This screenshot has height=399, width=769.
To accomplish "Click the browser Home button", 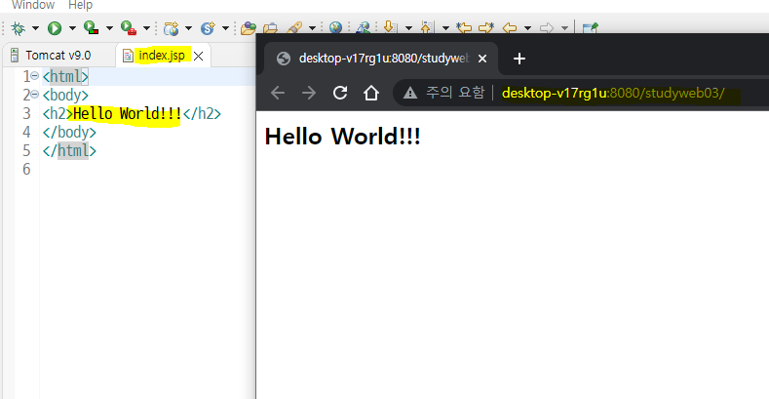I will (x=371, y=93).
